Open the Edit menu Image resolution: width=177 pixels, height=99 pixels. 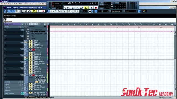pos(6,4)
